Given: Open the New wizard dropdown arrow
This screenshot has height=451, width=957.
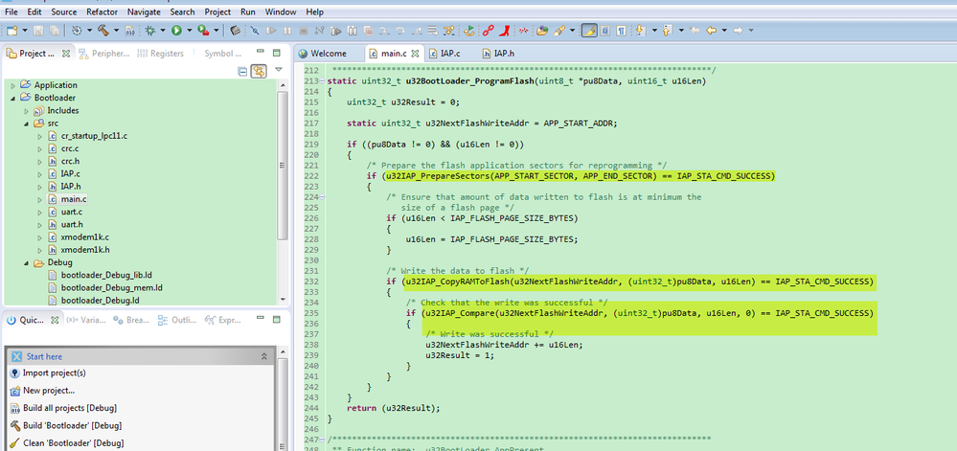Looking at the screenshot, I should pos(25,31).
